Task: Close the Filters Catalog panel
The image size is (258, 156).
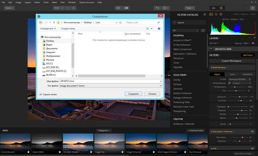Action: click(x=205, y=15)
